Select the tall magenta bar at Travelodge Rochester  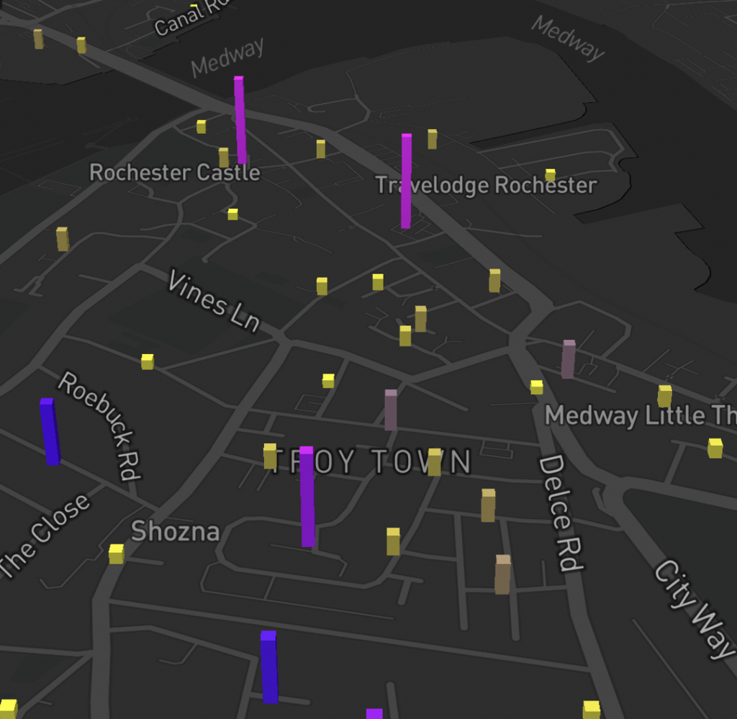coord(406,181)
